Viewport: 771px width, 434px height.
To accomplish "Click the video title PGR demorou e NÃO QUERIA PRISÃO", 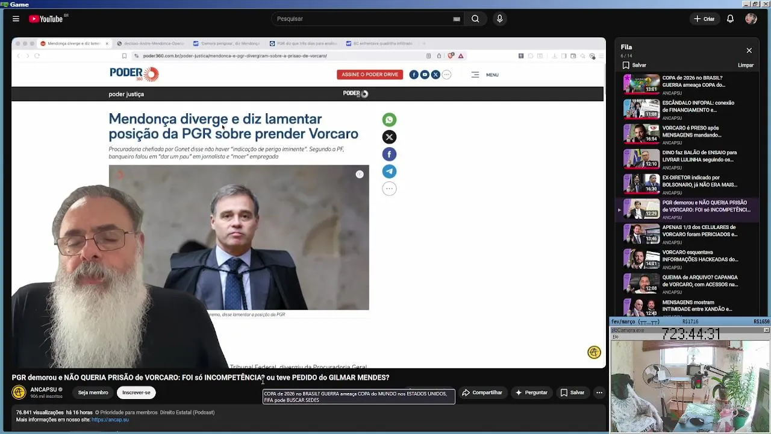I will click(201, 377).
